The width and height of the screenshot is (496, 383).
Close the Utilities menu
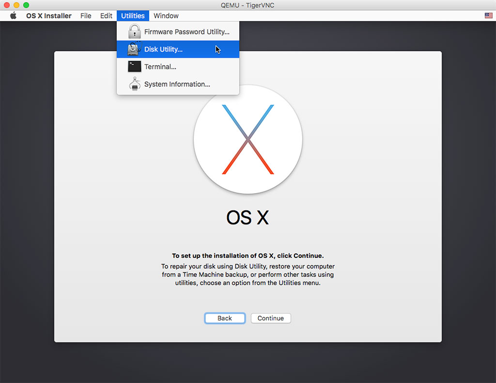tap(133, 16)
